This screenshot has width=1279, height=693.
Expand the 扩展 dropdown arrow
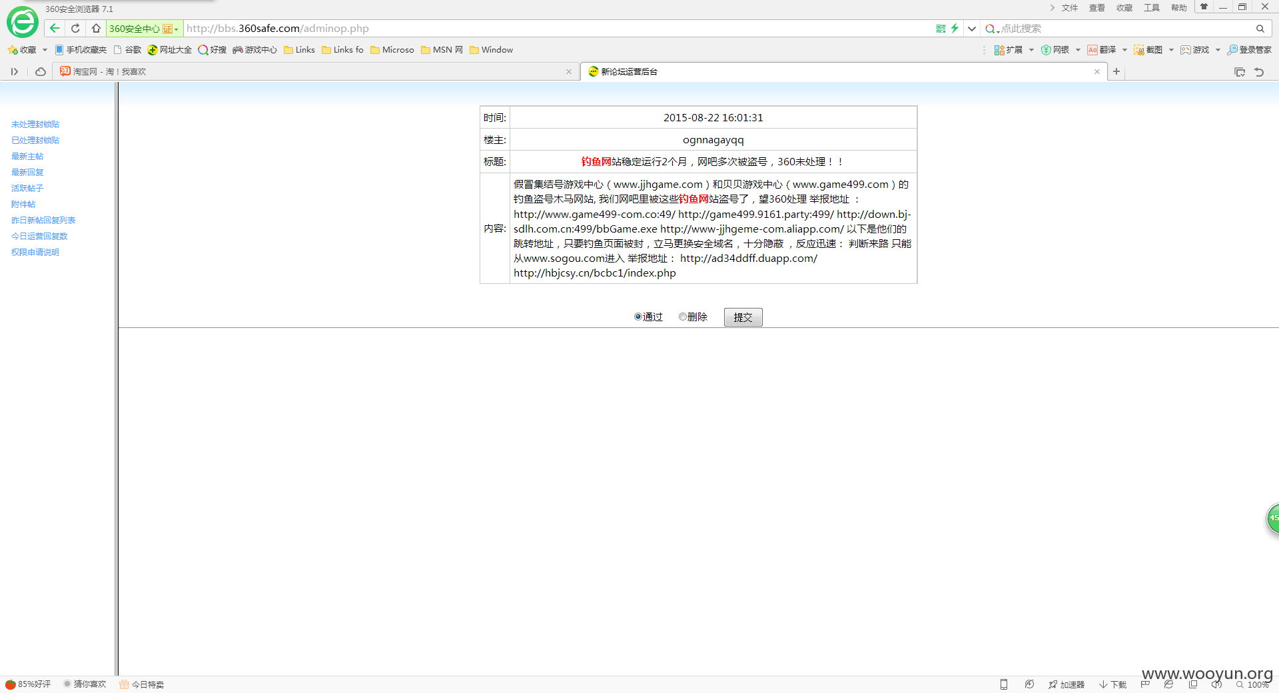1031,50
